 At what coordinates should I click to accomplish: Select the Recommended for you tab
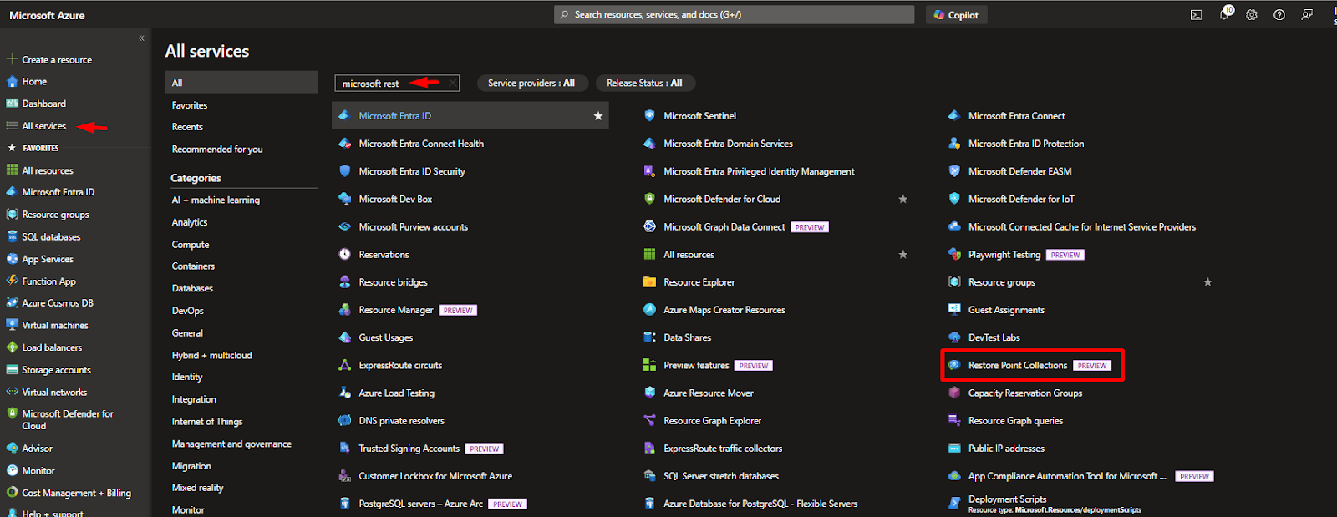[217, 150]
